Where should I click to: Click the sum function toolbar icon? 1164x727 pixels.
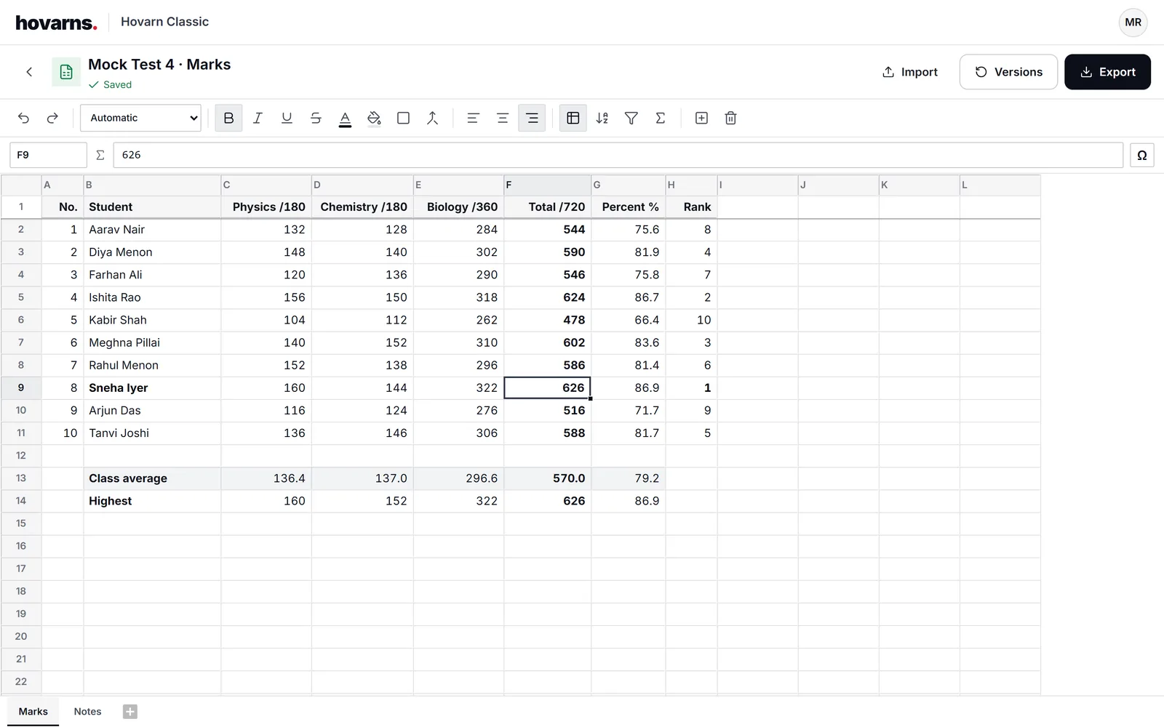pyautogui.click(x=660, y=118)
